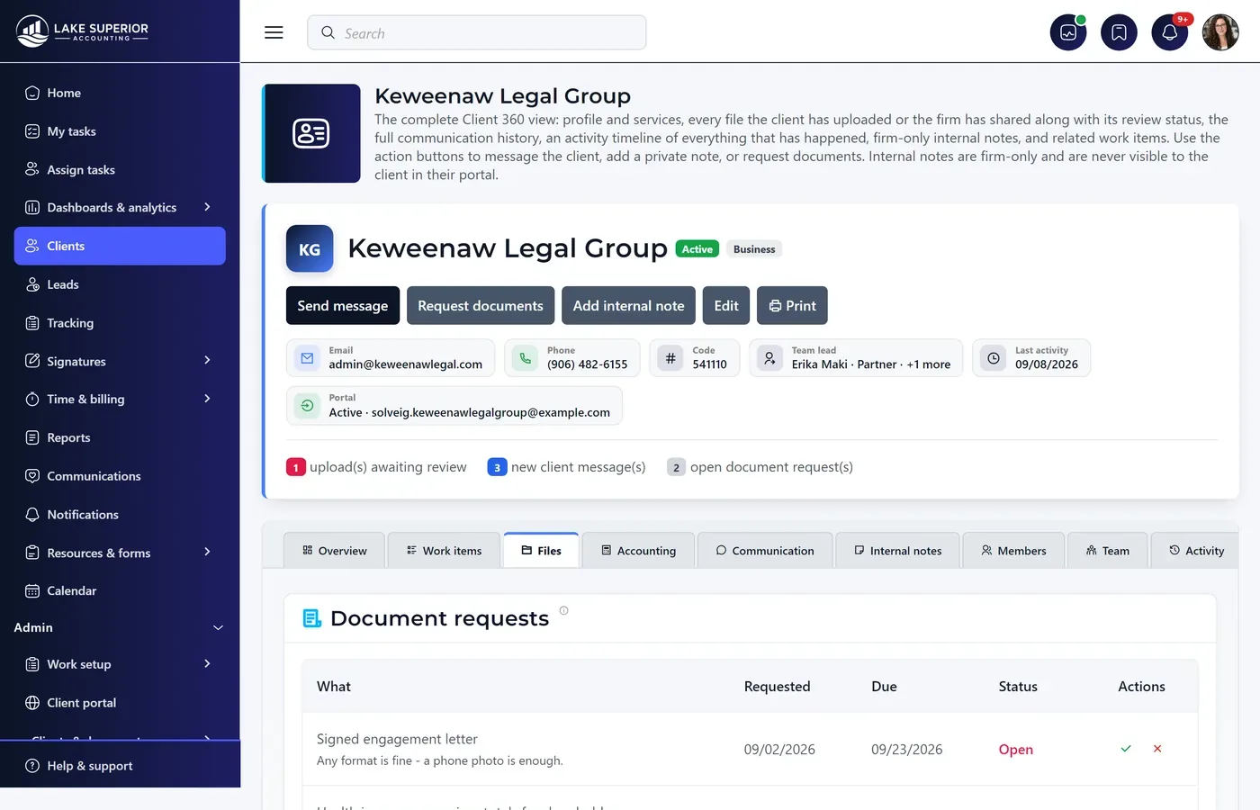Expand the Time & billing submenu

(207, 399)
